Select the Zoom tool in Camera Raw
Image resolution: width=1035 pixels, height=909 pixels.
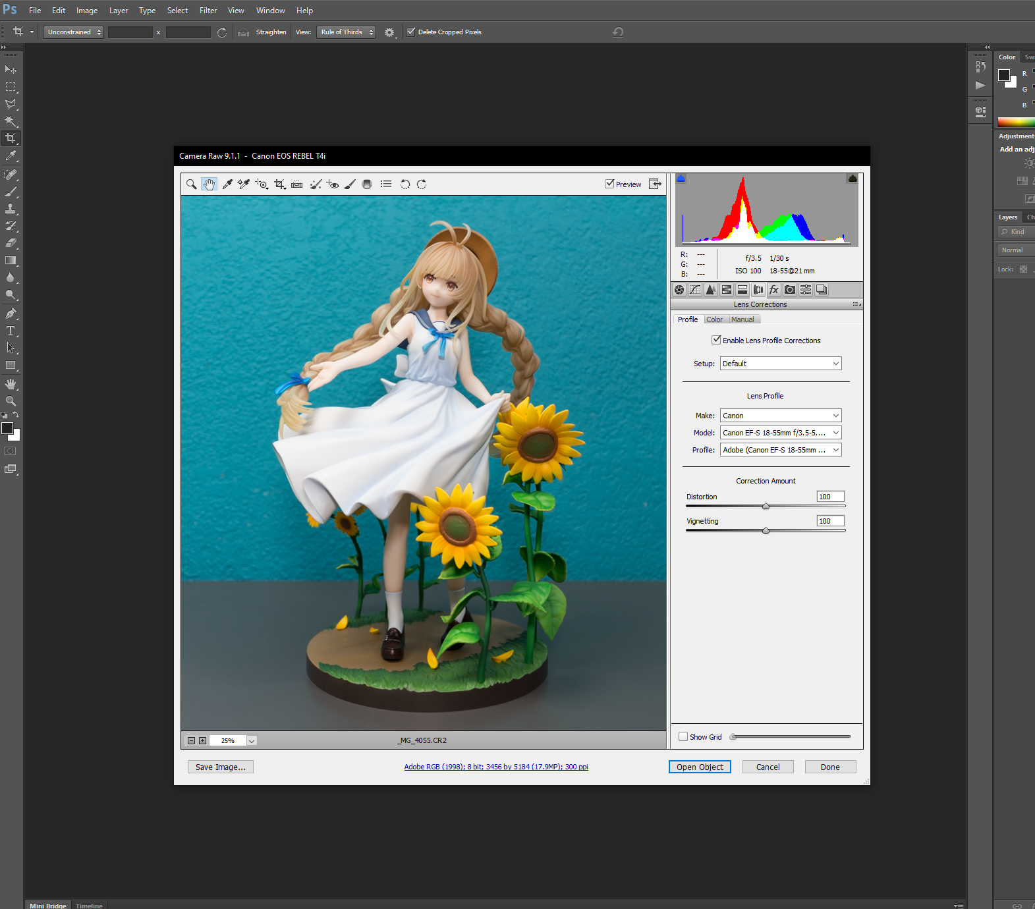pyautogui.click(x=191, y=184)
